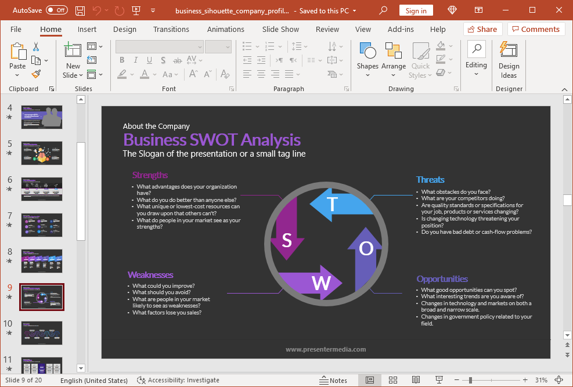Click the Save icon in title bar
Image resolution: width=573 pixels, height=387 pixels.
click(x=80, y=10)
